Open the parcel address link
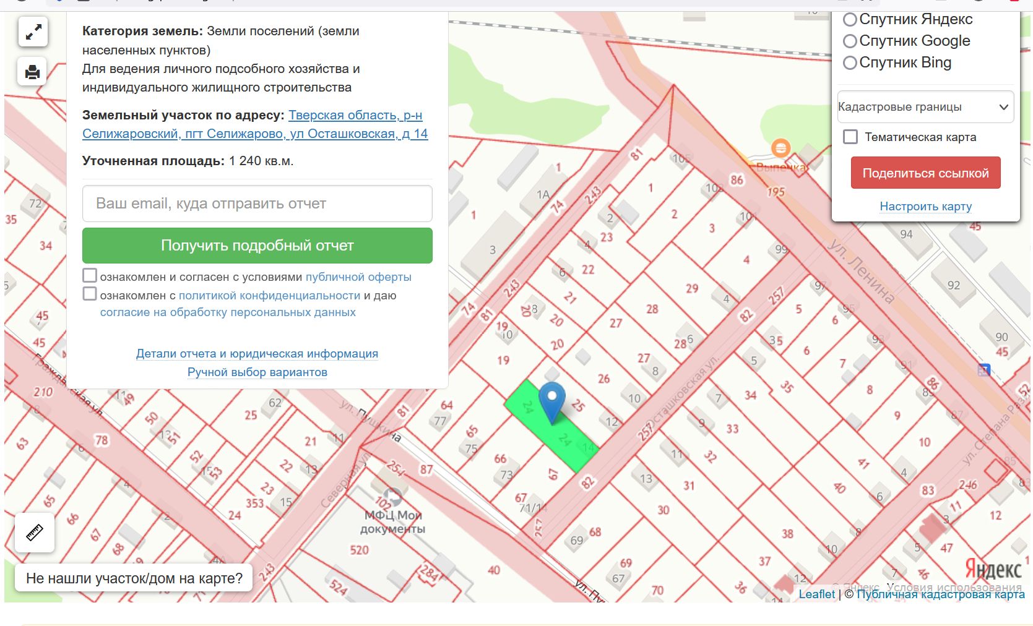 (255, 124)
